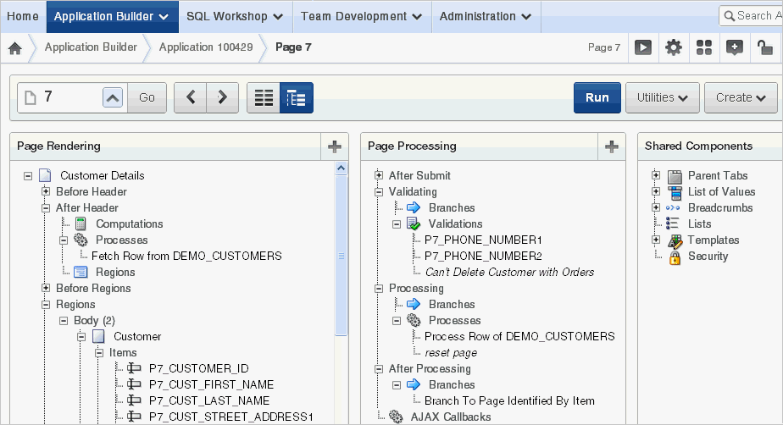
Task: Click the P7_CUSTOMER_ID item icon
Action: [134, 368]
